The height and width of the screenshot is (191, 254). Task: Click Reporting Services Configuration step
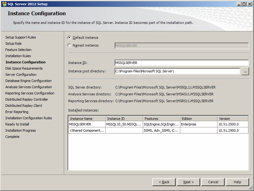(x=30, y=93)
